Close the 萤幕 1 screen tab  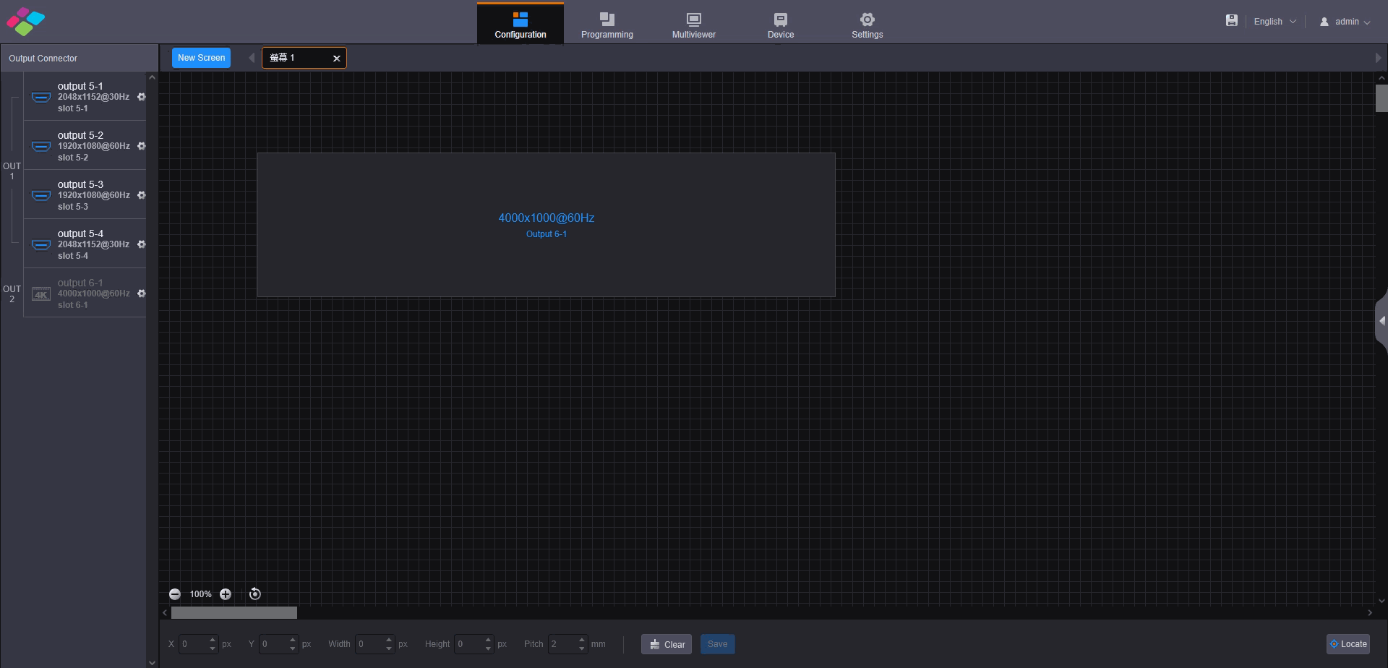point(336,59)
